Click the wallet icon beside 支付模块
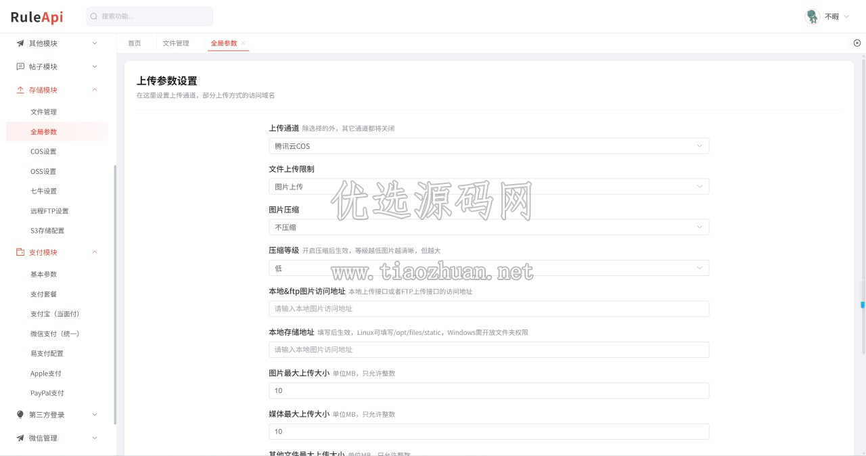This screenshot has height=456, width=866. pyautogui.click(x=20, y=252)
